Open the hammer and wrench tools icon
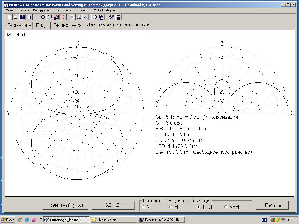The width and height of the screenshot is (299, 224). click(x=111, y=17)
